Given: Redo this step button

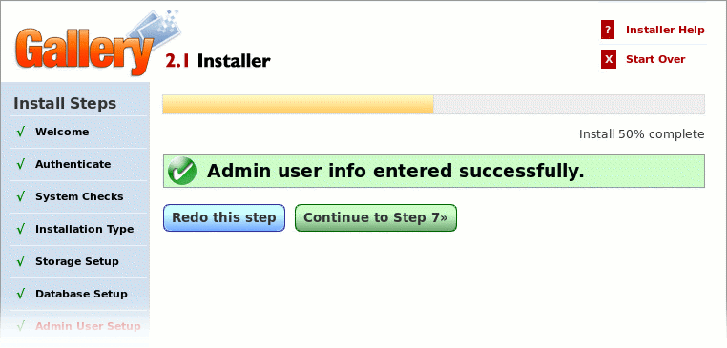Looking at the screenshot, I should [224, 217].
